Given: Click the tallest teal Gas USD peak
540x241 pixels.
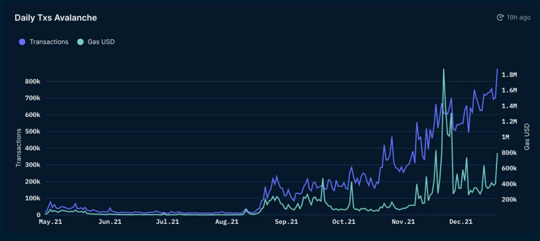Looking at the screenshot, I should [x=443, y=69].
